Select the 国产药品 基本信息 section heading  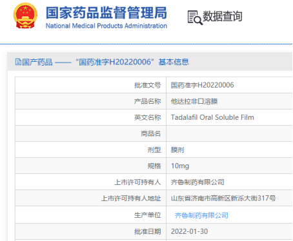click(102, 62)
